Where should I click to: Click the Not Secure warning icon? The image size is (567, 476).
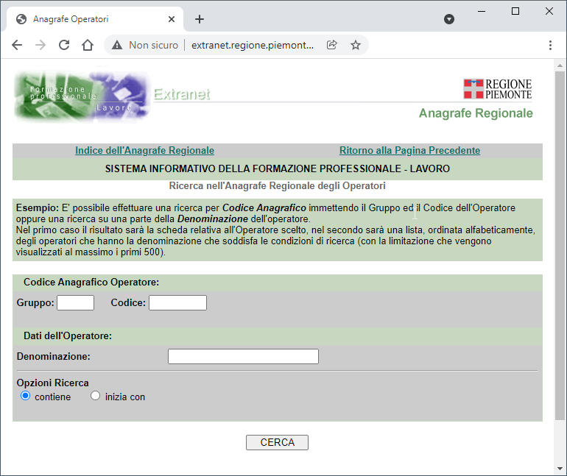[x=117, y=45]
